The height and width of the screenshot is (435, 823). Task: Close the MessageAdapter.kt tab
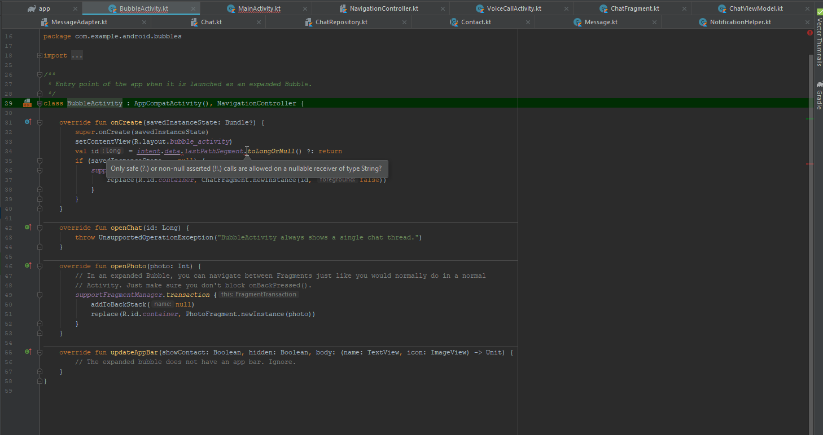(144, 22)
